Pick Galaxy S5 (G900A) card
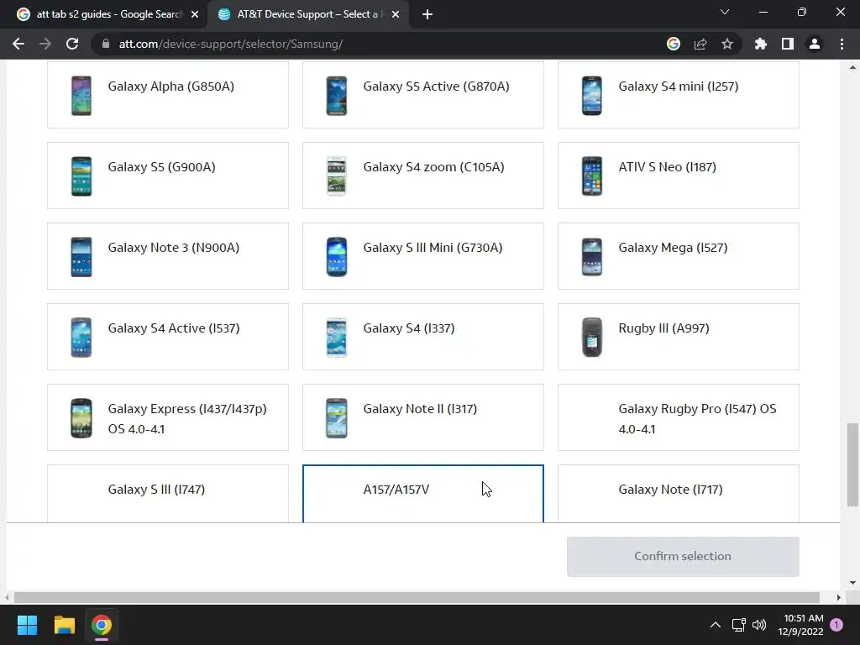Screen dimensions: 860x645 tap(168, 176)
